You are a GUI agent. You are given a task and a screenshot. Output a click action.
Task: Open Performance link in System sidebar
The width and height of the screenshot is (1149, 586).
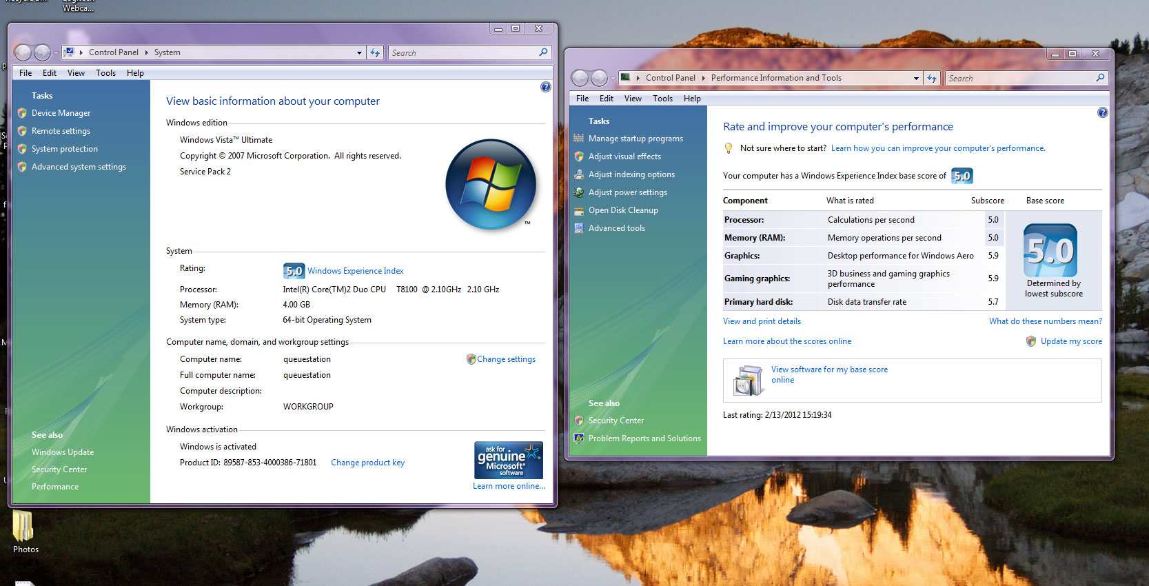click(x=55, y=487)
